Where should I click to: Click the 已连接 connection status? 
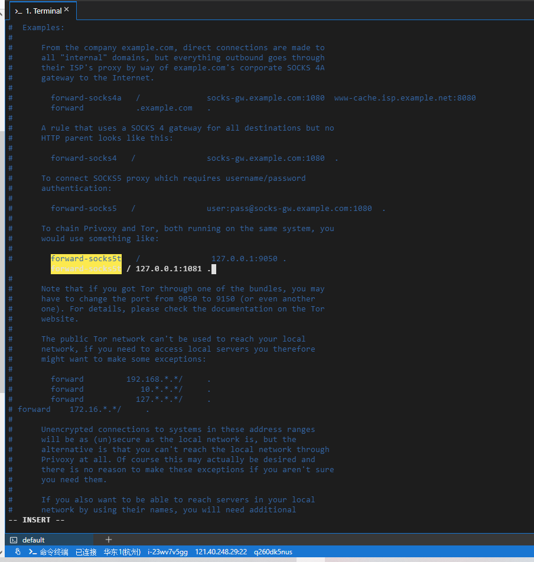click(86, 552)
